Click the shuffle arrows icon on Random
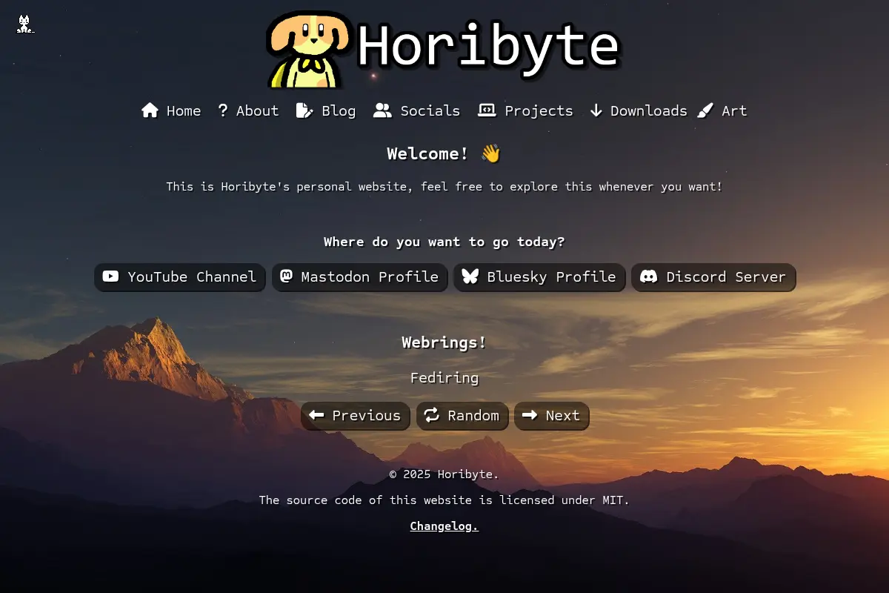889x593 pixels. pyautogui.click(x=432, y=415)
